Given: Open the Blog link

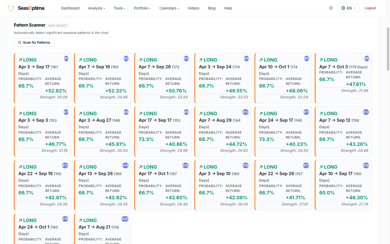Looking at the screenshot, I should point(212,8).
